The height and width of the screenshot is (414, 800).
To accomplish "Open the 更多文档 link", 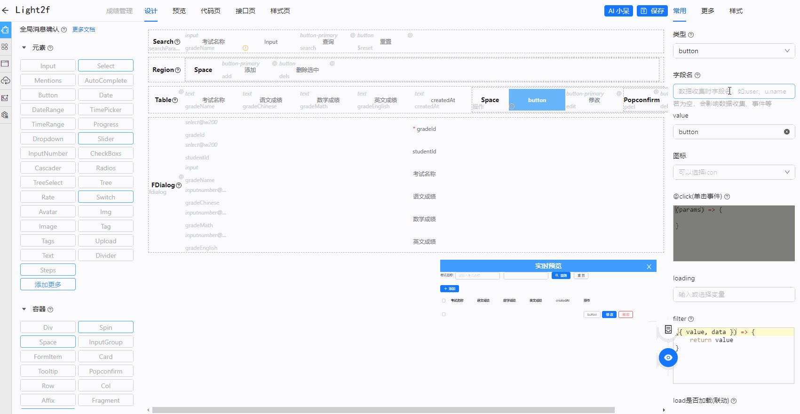I will pyautogui.click(x=84, y=30).
